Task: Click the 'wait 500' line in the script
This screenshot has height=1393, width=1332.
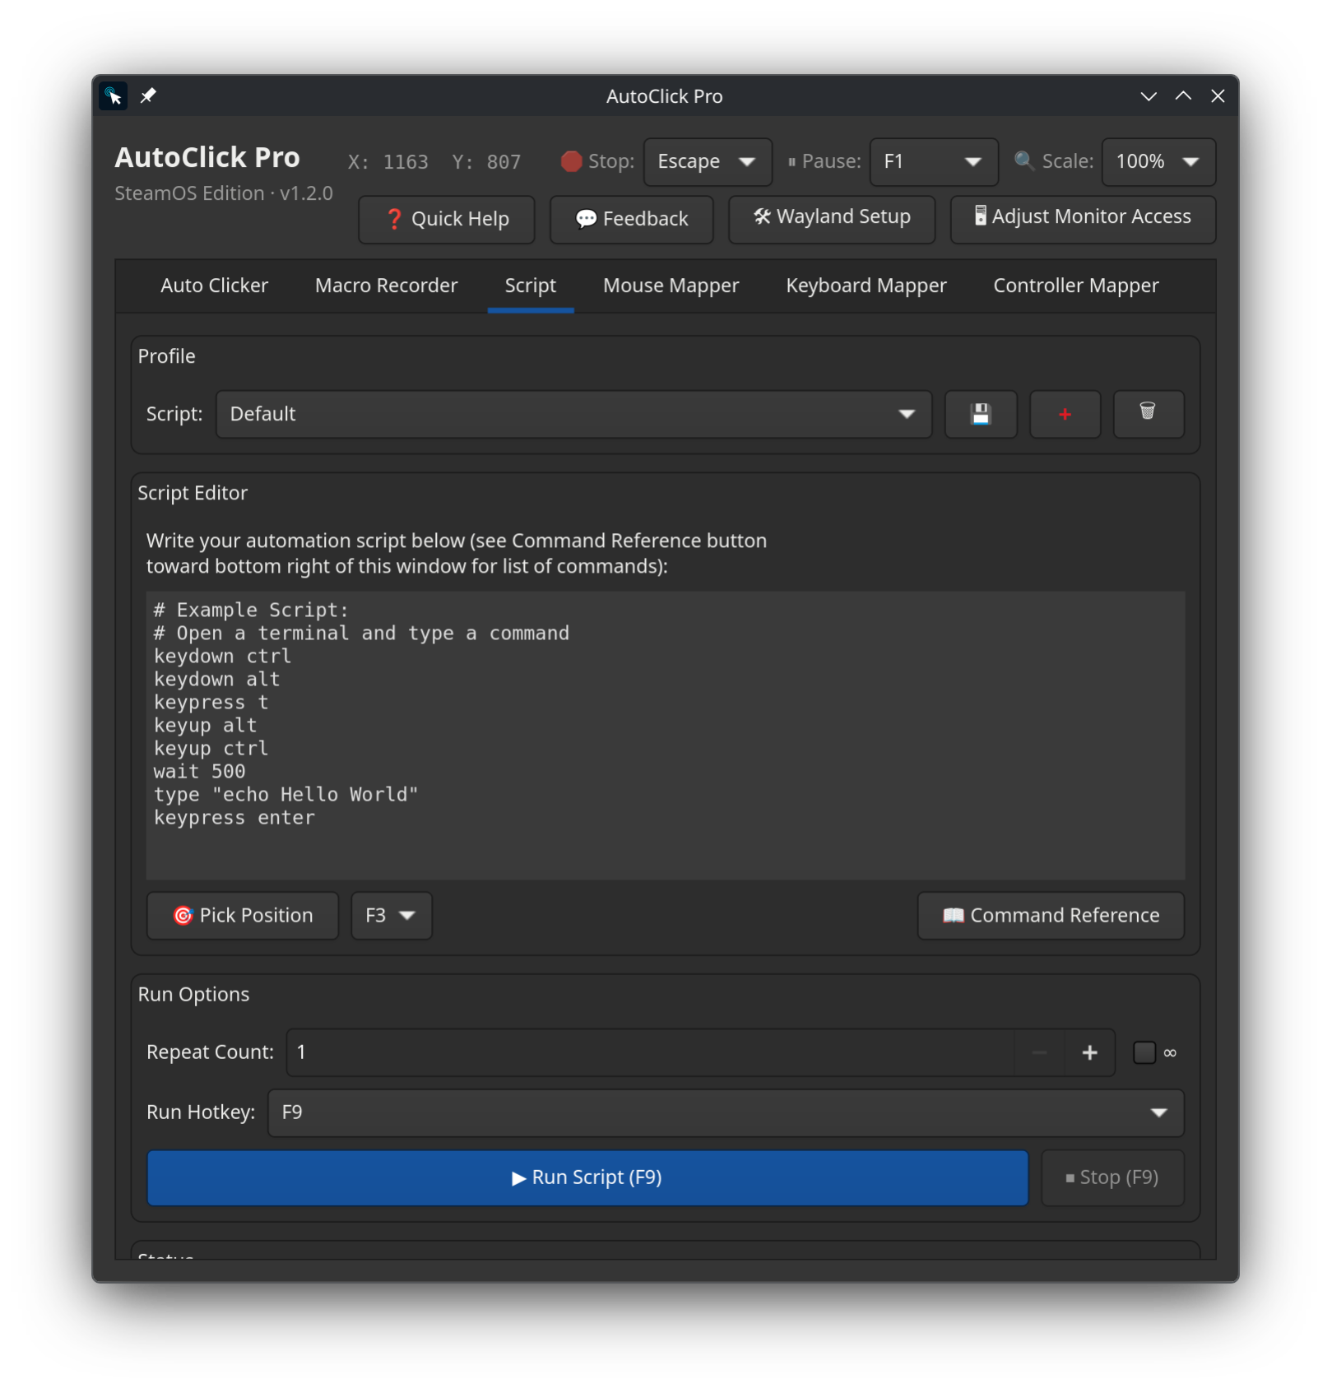Action: coord(200,772)
